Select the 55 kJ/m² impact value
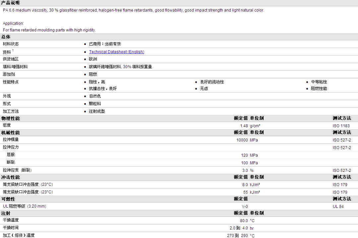 [x=252, y=192]
